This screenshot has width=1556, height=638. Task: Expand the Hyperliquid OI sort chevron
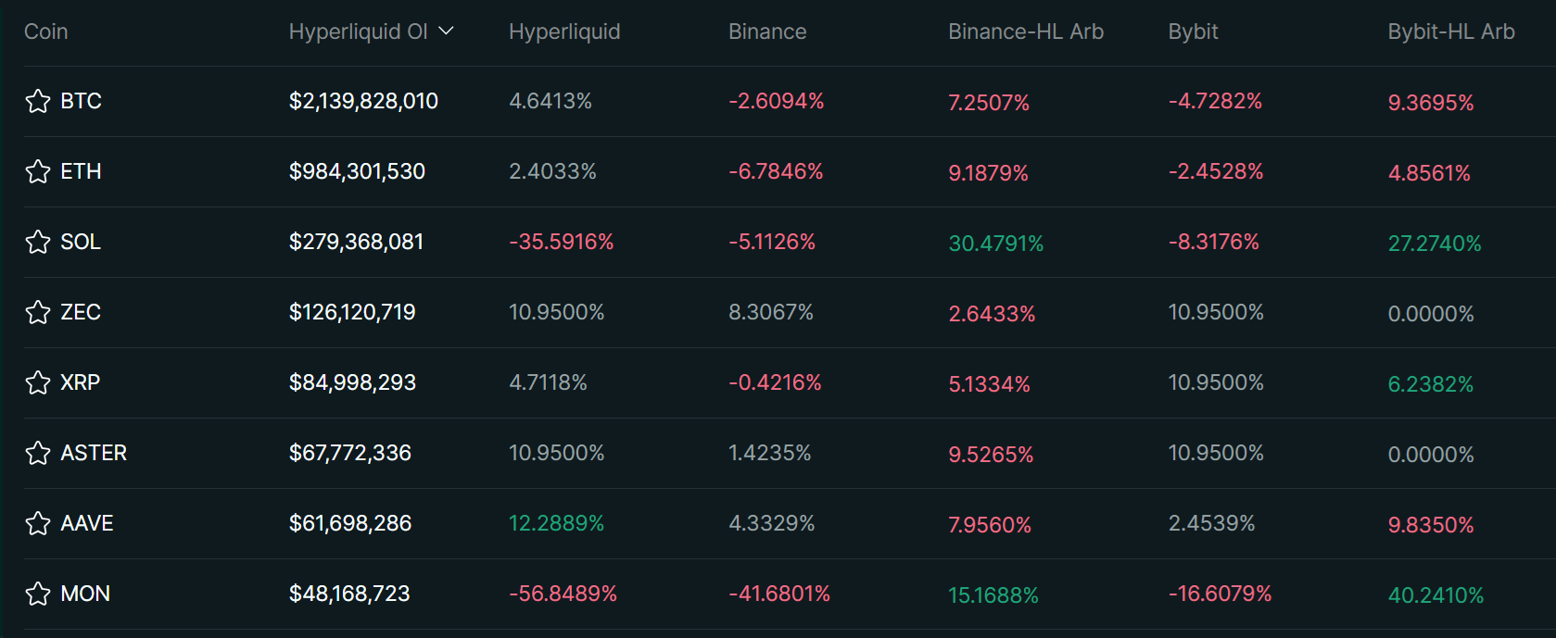(x=446, y=31)
